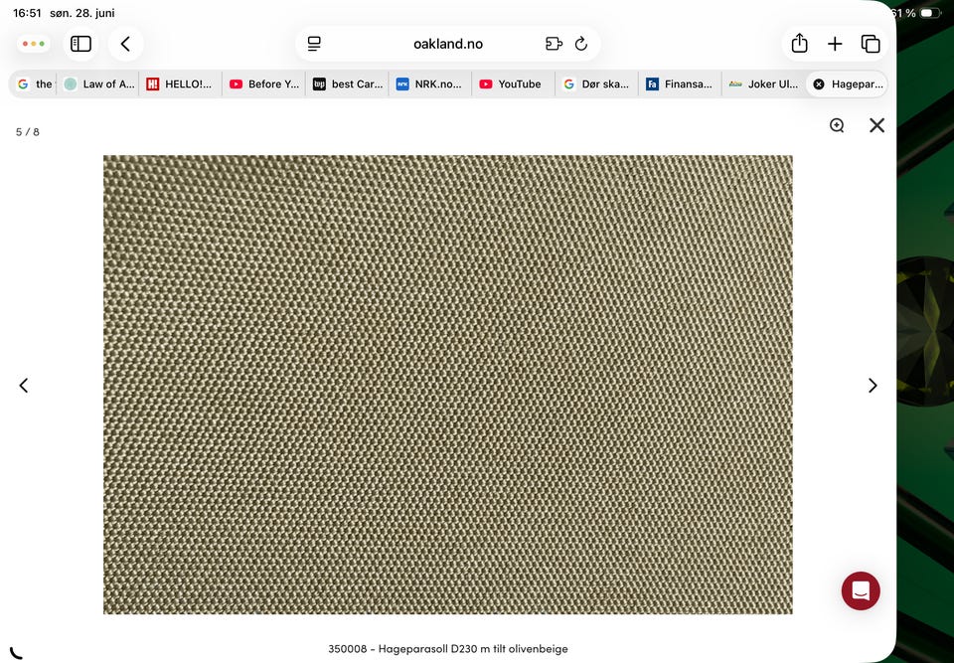This screenshot has height=663, width=954.
Task: Switch to the Finansa... tab
Action: [x=680, y=84]
